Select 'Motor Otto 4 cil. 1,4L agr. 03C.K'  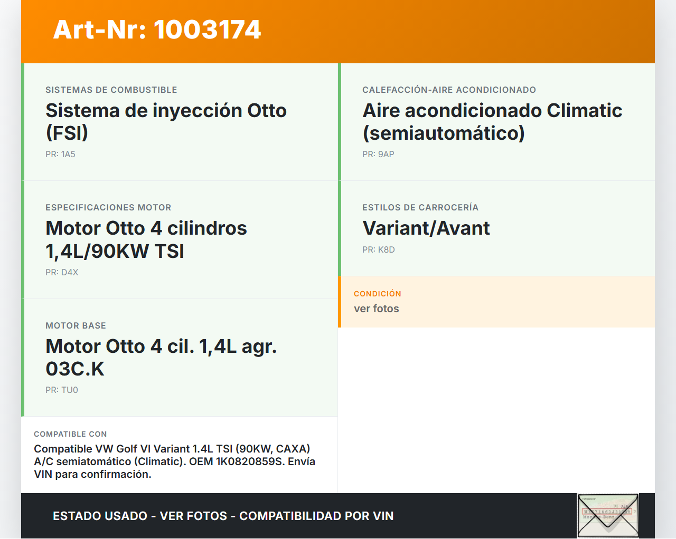pyautogui.click(x=161, y=357)
